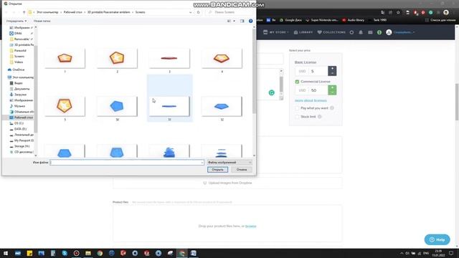Viewport: 459px width, 258px height.
Task: Toggle the Commercial License checkbox
Action: point(297,82)
